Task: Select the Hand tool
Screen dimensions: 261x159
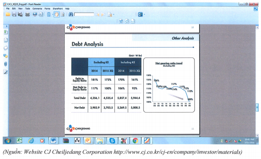Action: click(56, 14)
